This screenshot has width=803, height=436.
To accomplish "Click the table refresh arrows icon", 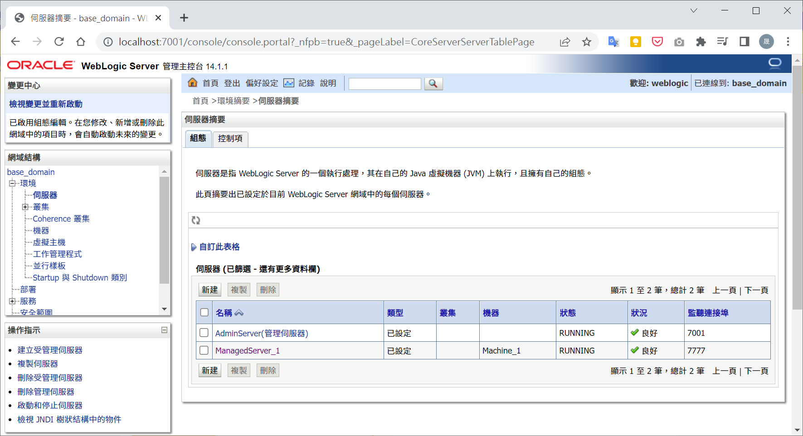I will click(x=196, y=220).
